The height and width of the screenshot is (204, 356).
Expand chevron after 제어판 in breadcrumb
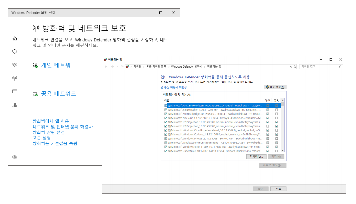[144, 66]
